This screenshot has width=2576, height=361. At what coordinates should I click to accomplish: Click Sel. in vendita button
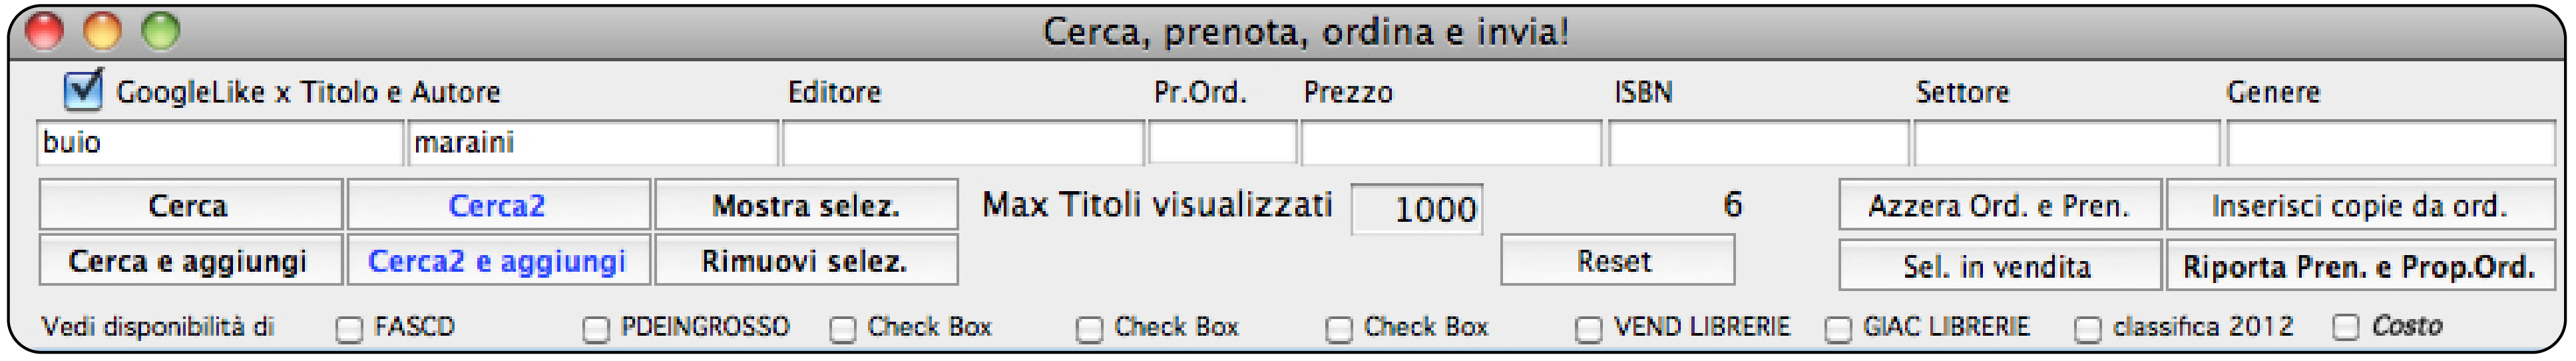pos(2000,266)
